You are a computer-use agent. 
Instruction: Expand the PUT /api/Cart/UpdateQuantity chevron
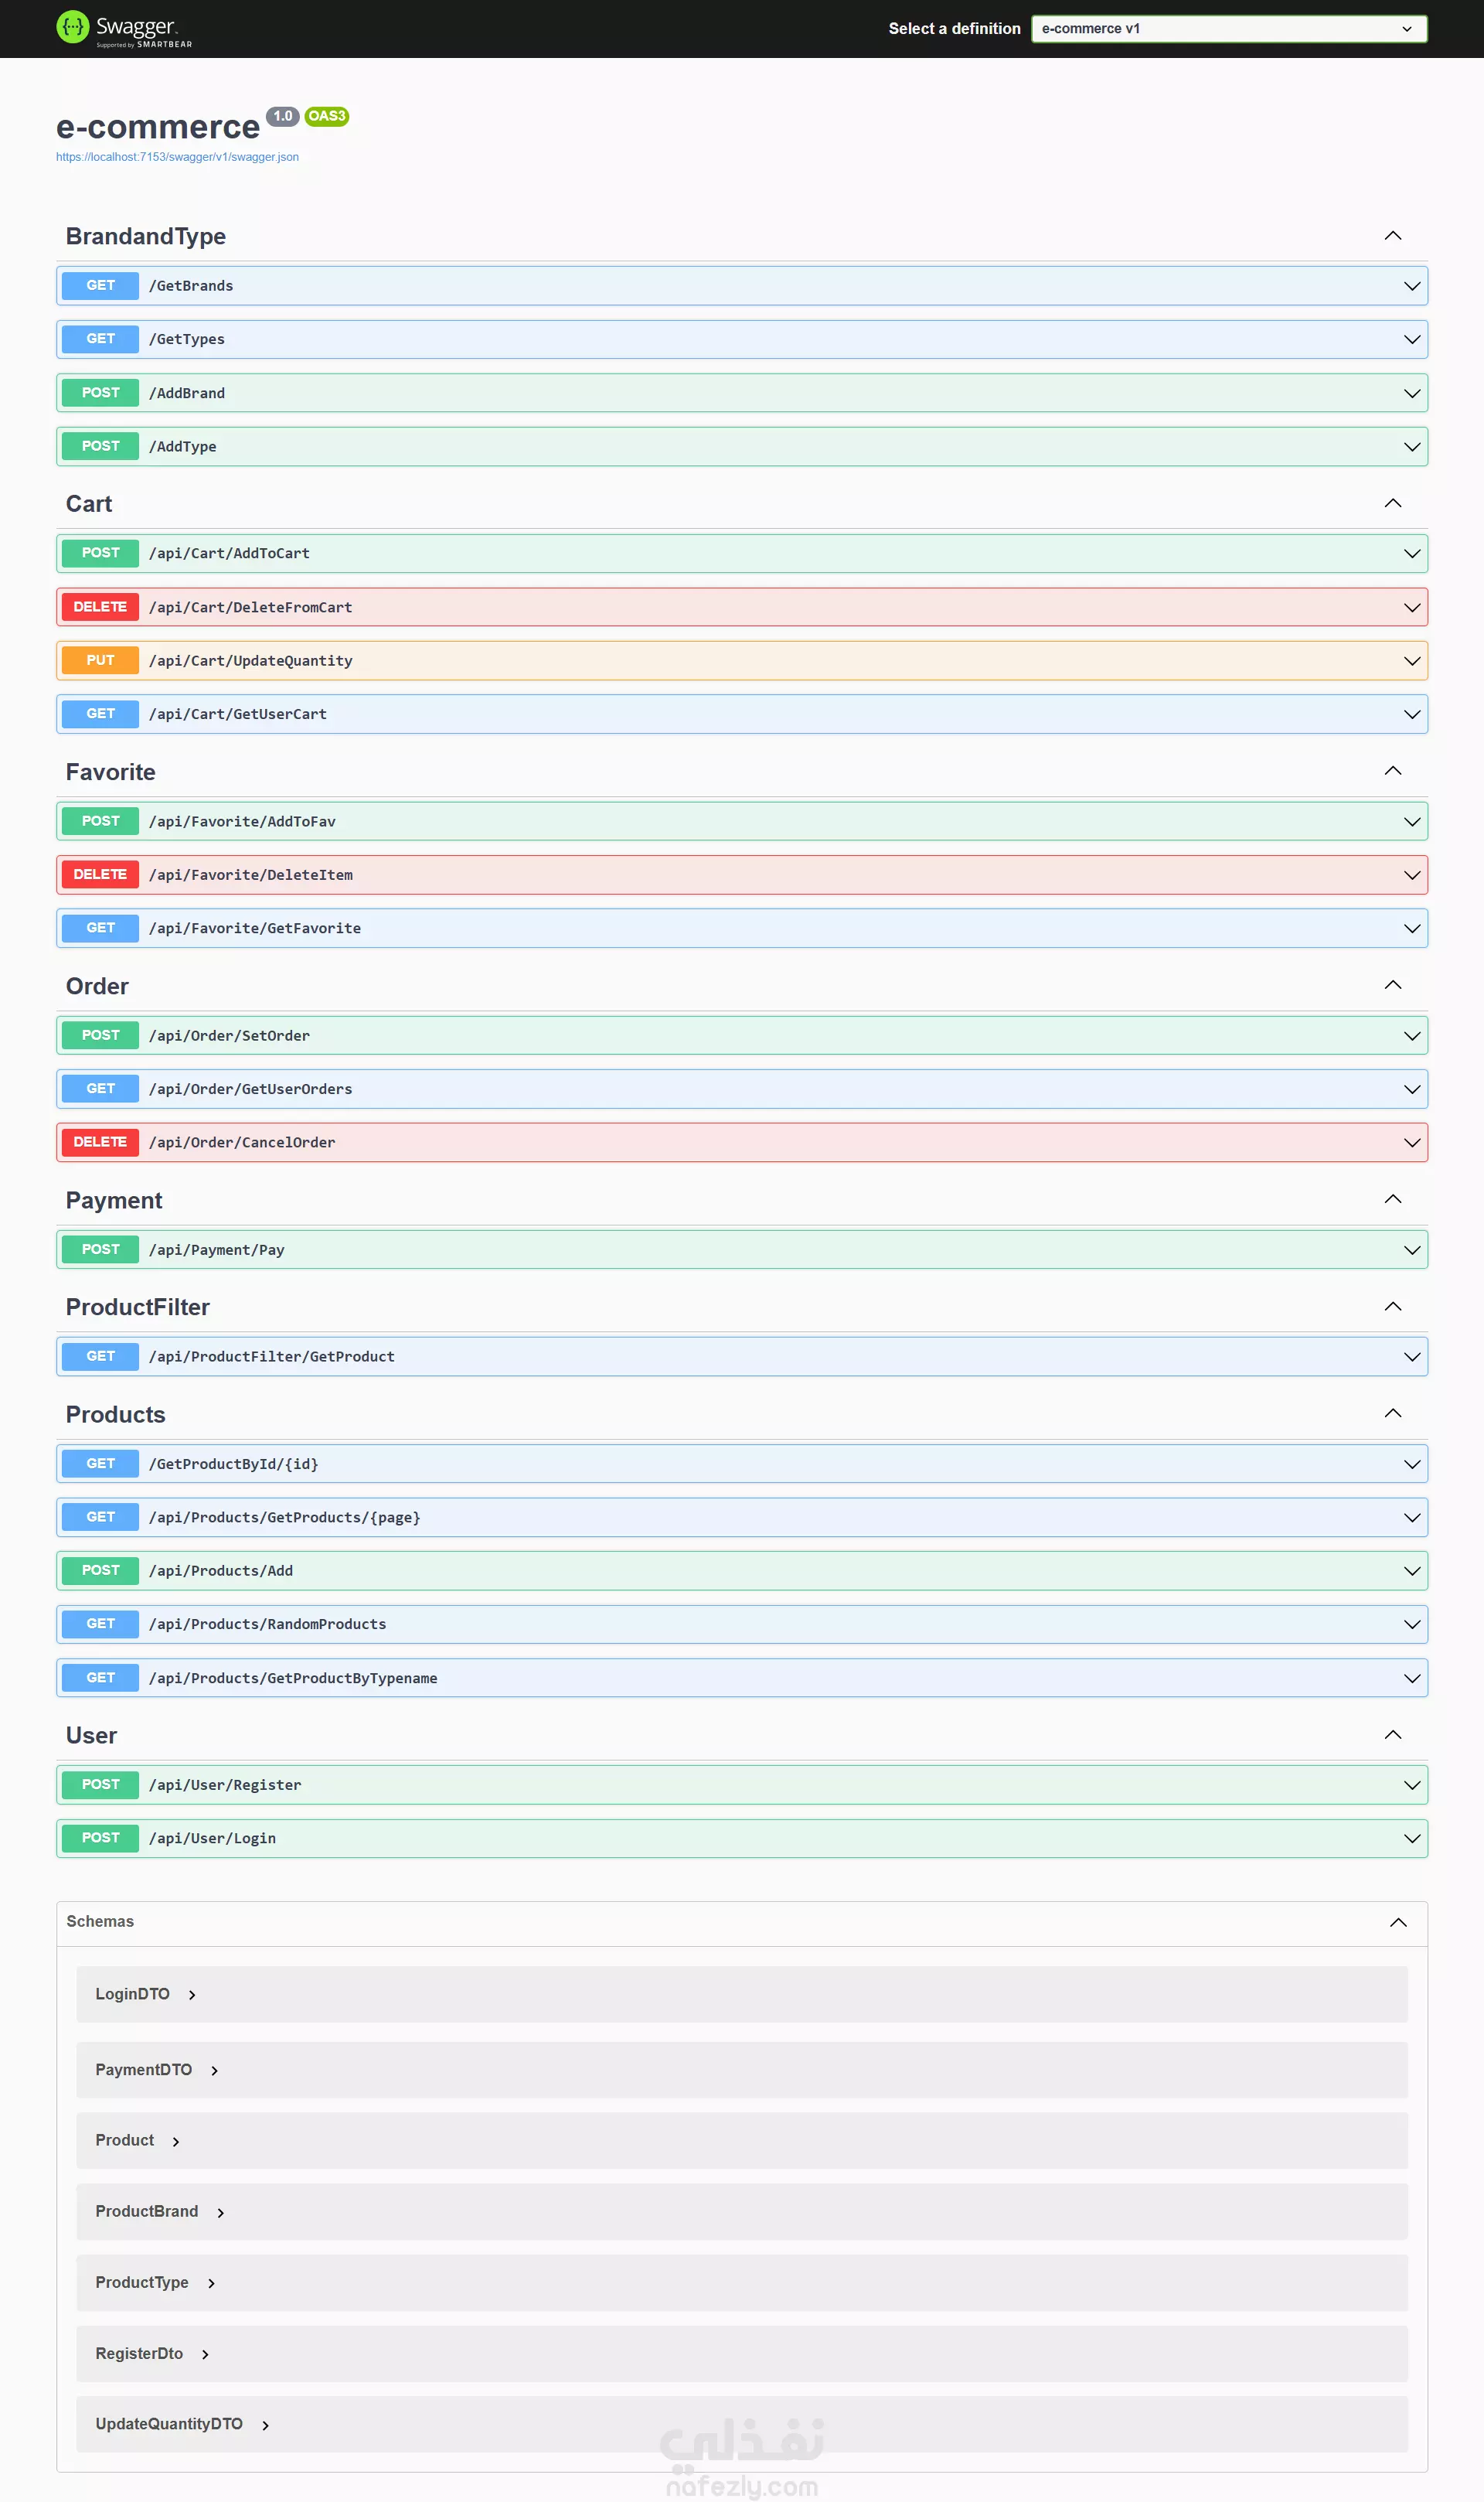pyautogui.click(x=1411, y=661)
